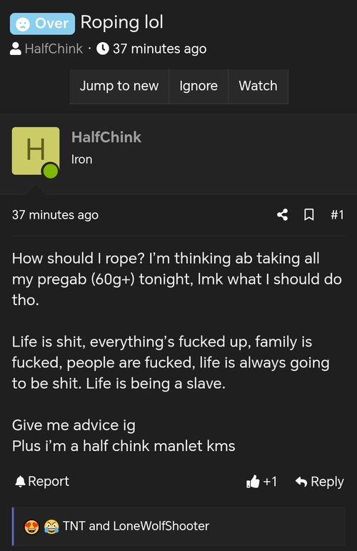This screenshot has height=551, width=357.
Task: Click the '37 minutes ago' post timestamp
Action: (x=55, y=215)
